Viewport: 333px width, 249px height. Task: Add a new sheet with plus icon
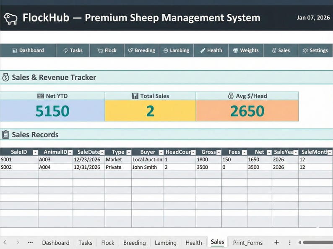tap(276, 242)
